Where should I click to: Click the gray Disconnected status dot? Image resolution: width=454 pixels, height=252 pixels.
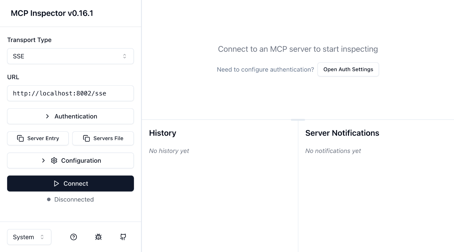tap(49, 200)
